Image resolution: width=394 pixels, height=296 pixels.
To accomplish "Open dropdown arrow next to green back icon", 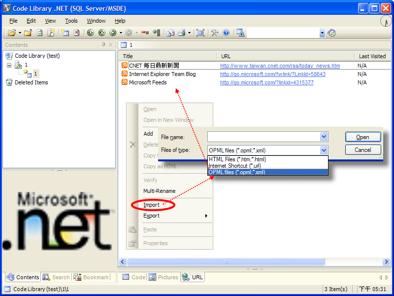I will click(121, 33).
